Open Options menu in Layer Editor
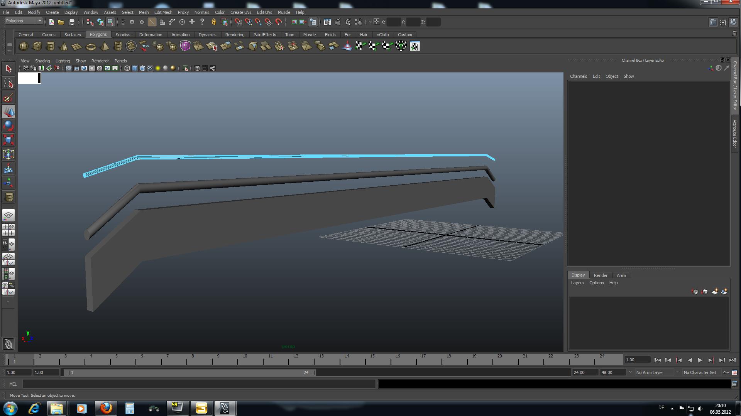This screenshot has height=416, width=741. (596, 283)
